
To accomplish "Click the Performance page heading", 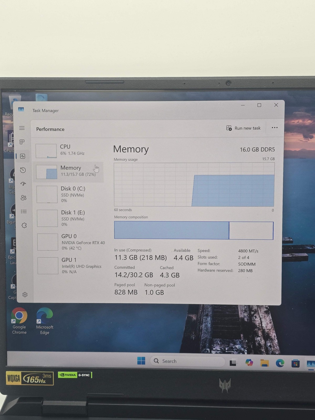I will [x=50, y=129].
